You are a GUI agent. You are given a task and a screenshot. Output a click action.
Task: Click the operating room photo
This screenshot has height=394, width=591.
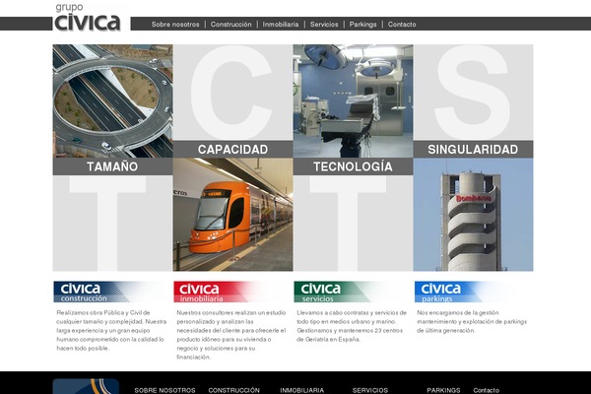pyautogui.click(x=354, y=101)
